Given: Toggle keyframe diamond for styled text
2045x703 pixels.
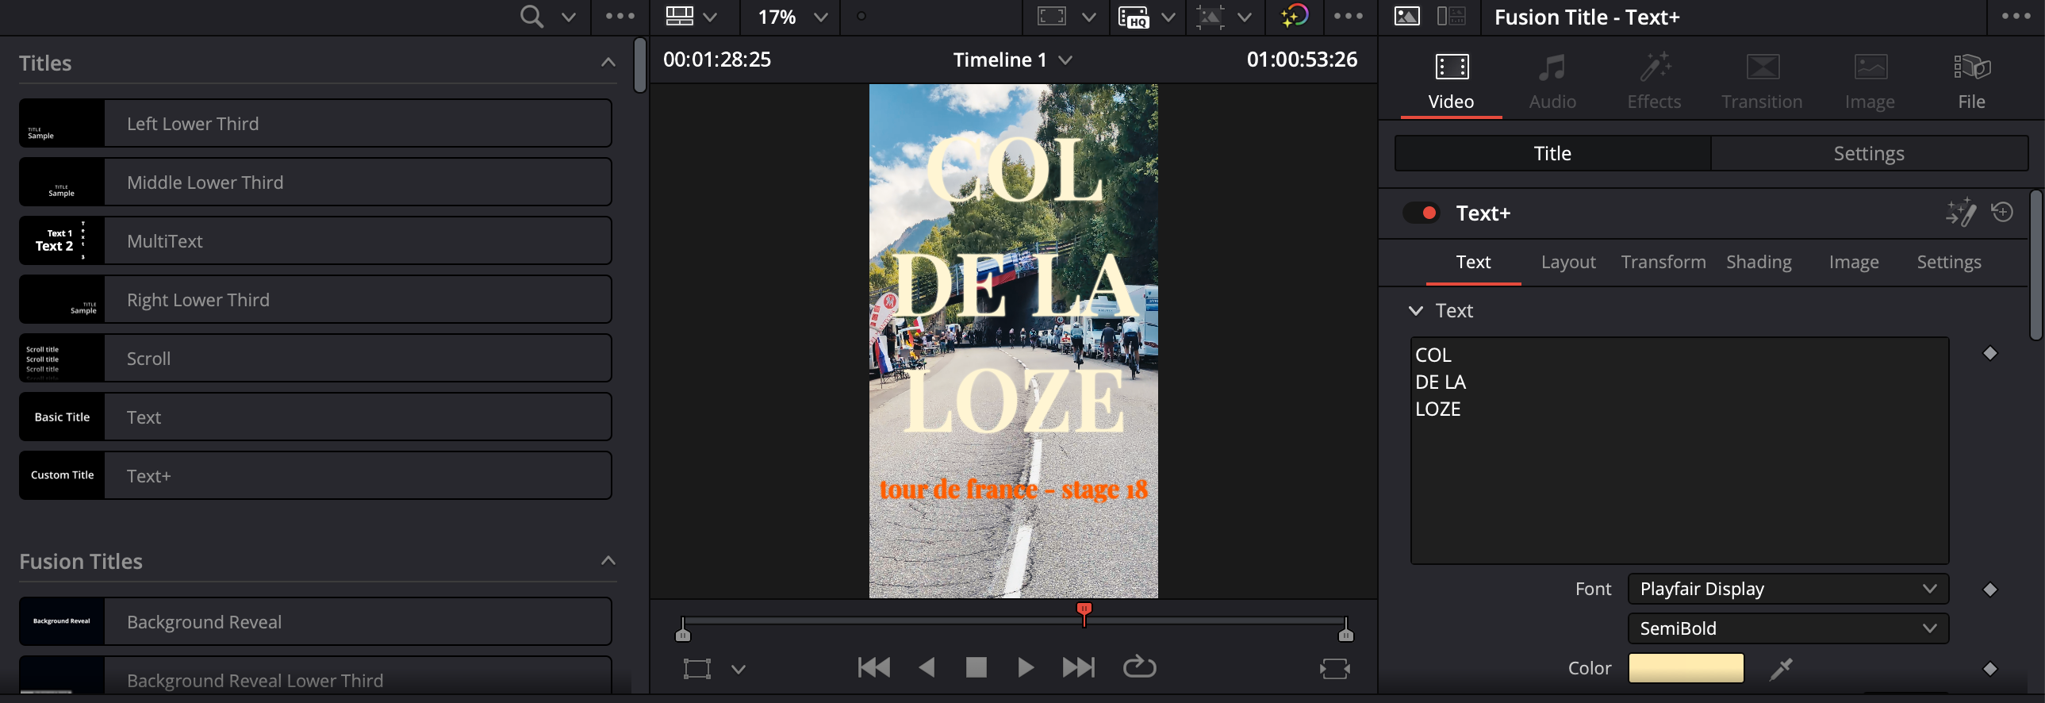Looking at the screenshot, I should (1989, 354).
